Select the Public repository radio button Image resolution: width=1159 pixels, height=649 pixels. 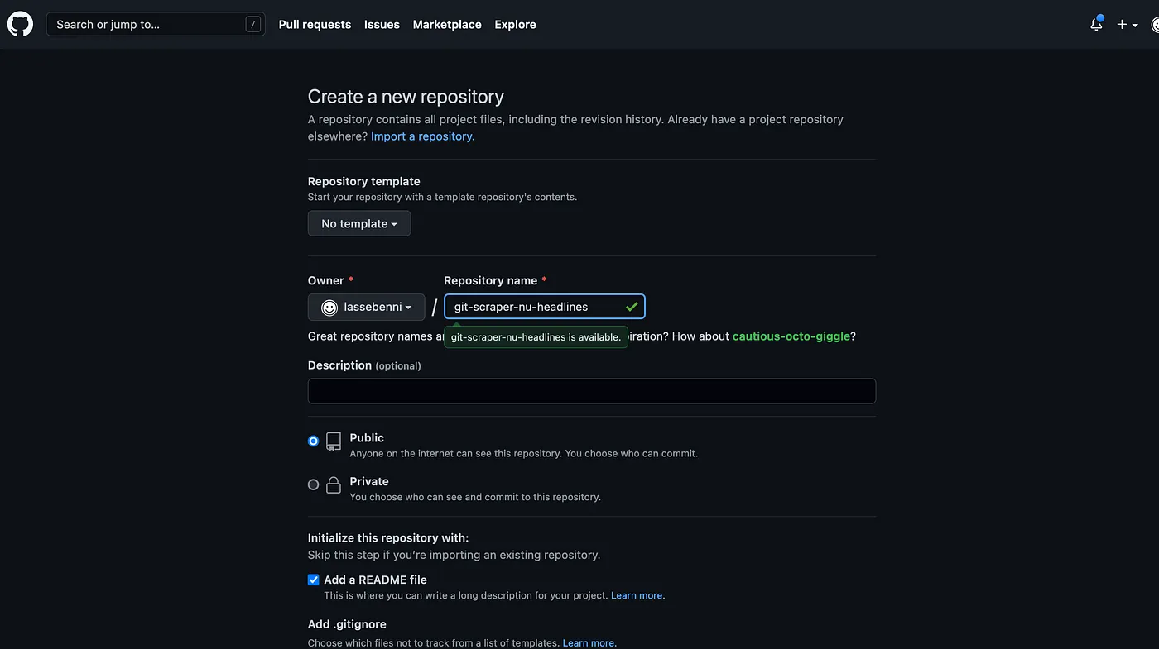(x=313, y=441)
